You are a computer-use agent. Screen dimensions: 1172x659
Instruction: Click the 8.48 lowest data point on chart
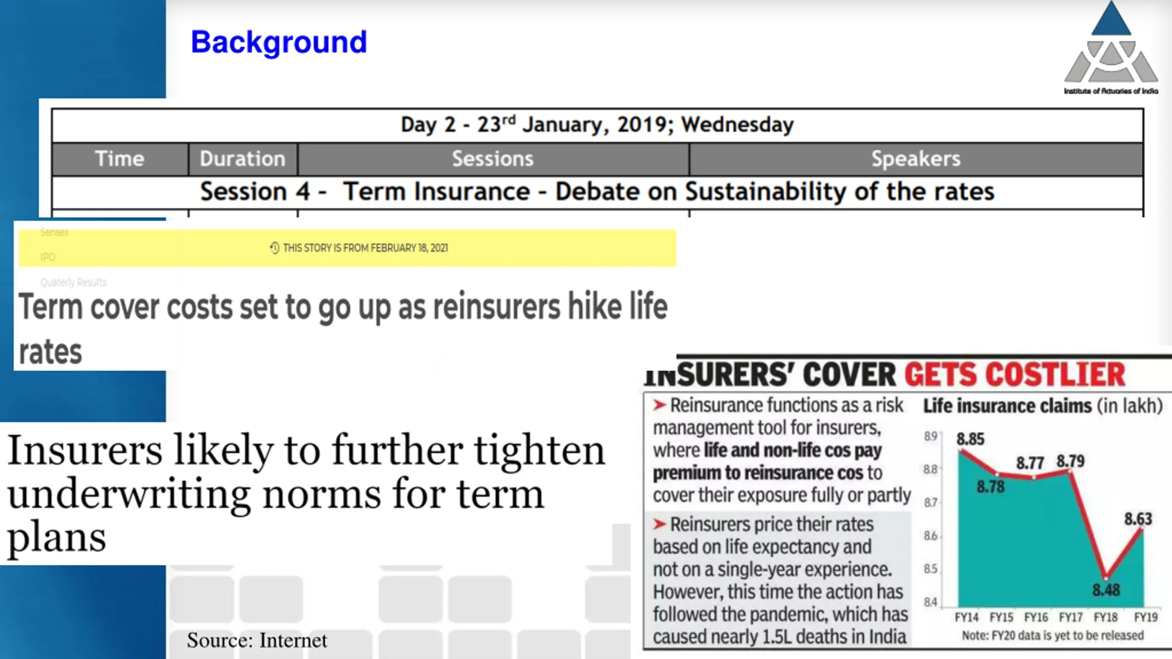coord(1106,577)
